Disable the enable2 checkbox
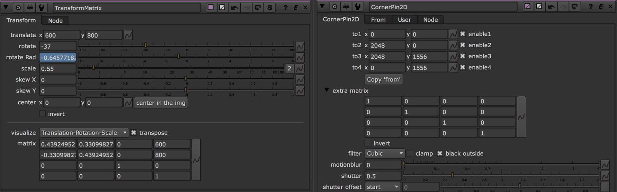Viewport: 617px width, 192px height. pos(463,45)
